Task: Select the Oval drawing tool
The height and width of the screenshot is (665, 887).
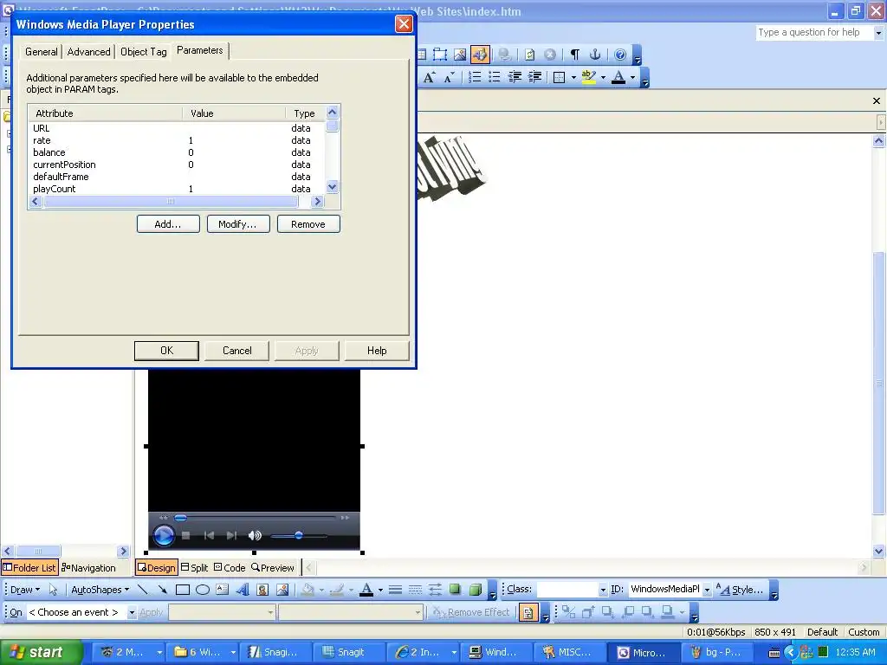Action: (x=203, y=590)
